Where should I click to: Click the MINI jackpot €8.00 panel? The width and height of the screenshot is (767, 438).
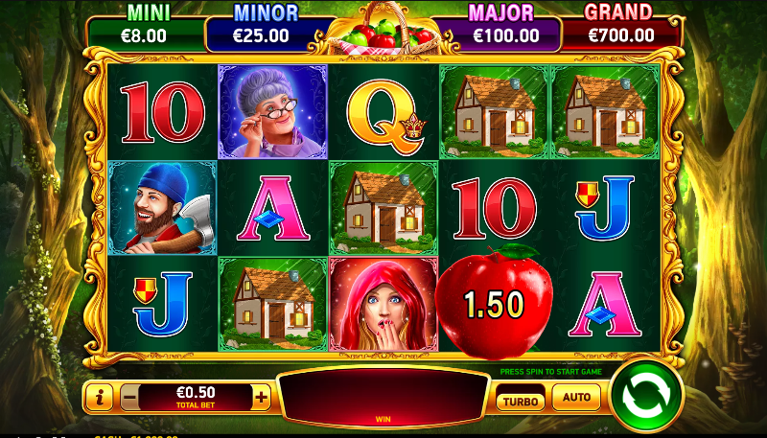tap(145, 33)
